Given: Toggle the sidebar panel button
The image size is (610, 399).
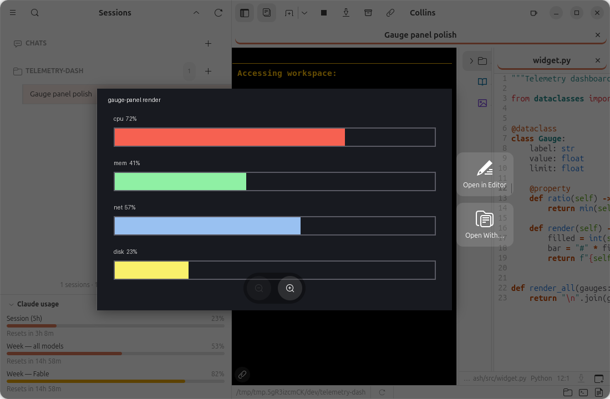Looking at the screenshot, I should [245, 13].
